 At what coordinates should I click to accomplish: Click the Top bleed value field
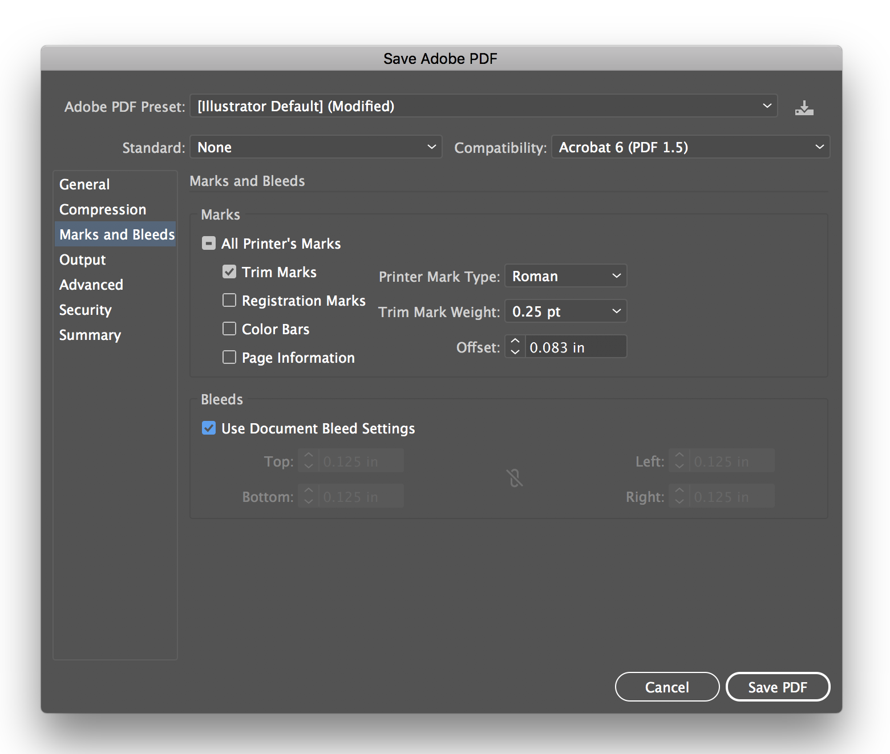click(x=361, y=461)
